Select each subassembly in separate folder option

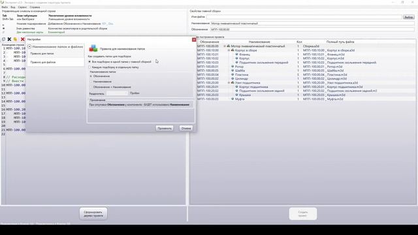pos(89,67)
